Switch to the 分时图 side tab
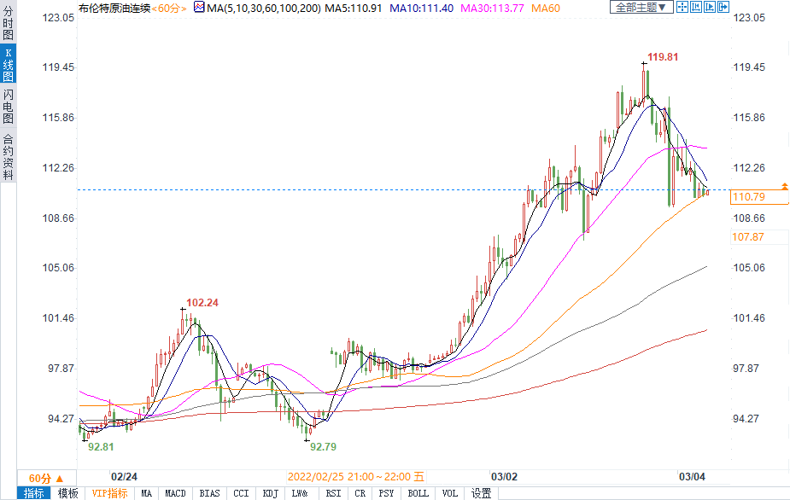 (x=8, y=24)
